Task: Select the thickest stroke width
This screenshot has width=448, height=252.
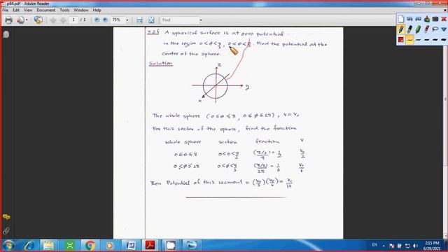Action: pyautogui.click(x=443, y=40)
